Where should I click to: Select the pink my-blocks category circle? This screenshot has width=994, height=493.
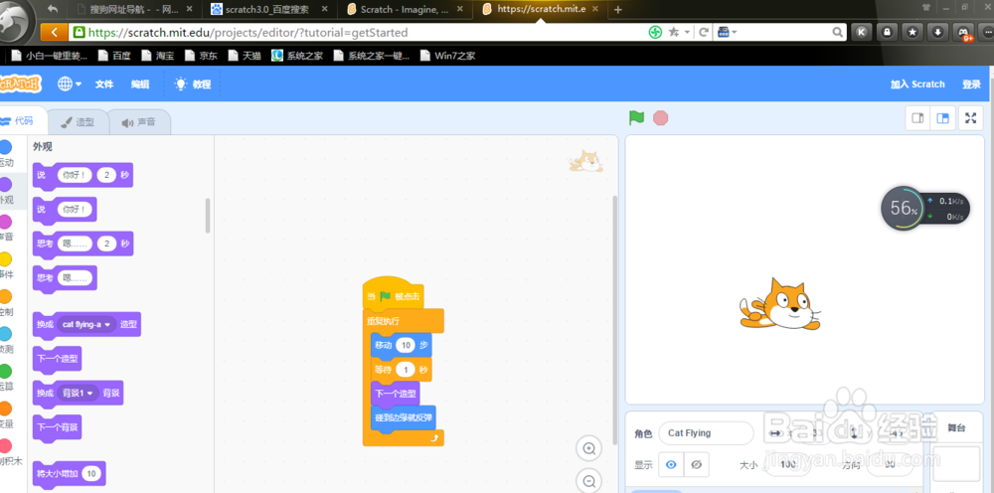[5, 445]
